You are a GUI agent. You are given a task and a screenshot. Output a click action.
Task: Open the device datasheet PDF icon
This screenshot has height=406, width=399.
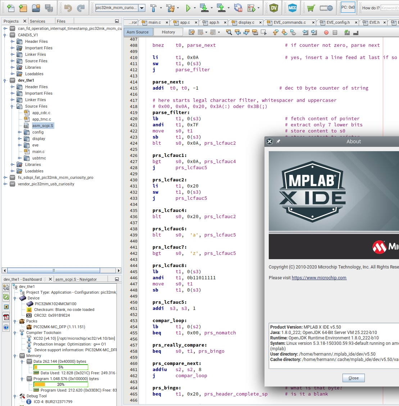pyautogui.click(x=6, y=317)
